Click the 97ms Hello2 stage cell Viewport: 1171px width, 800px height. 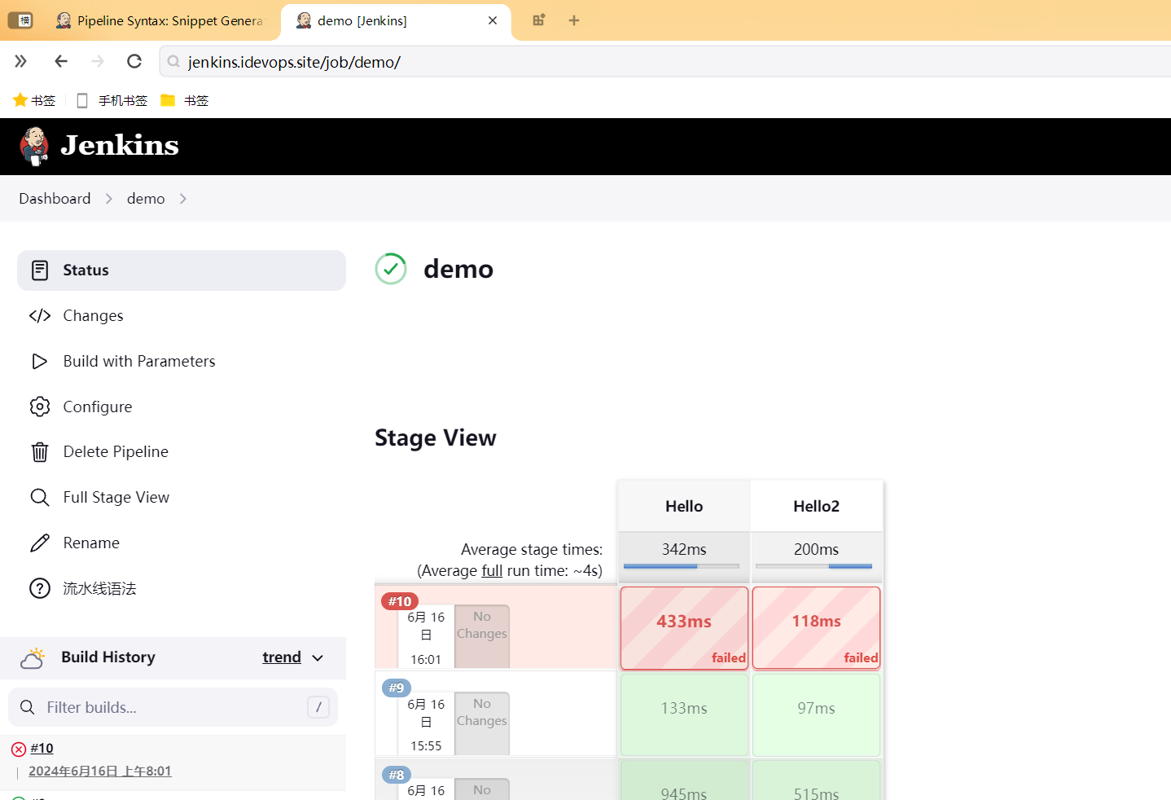point(816,714)
